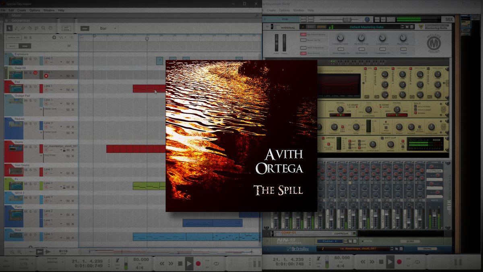Image resolution: width=483 pixels, height=272 pixels.
Task: Click the Blocks view button
Action: pos(12,46)
